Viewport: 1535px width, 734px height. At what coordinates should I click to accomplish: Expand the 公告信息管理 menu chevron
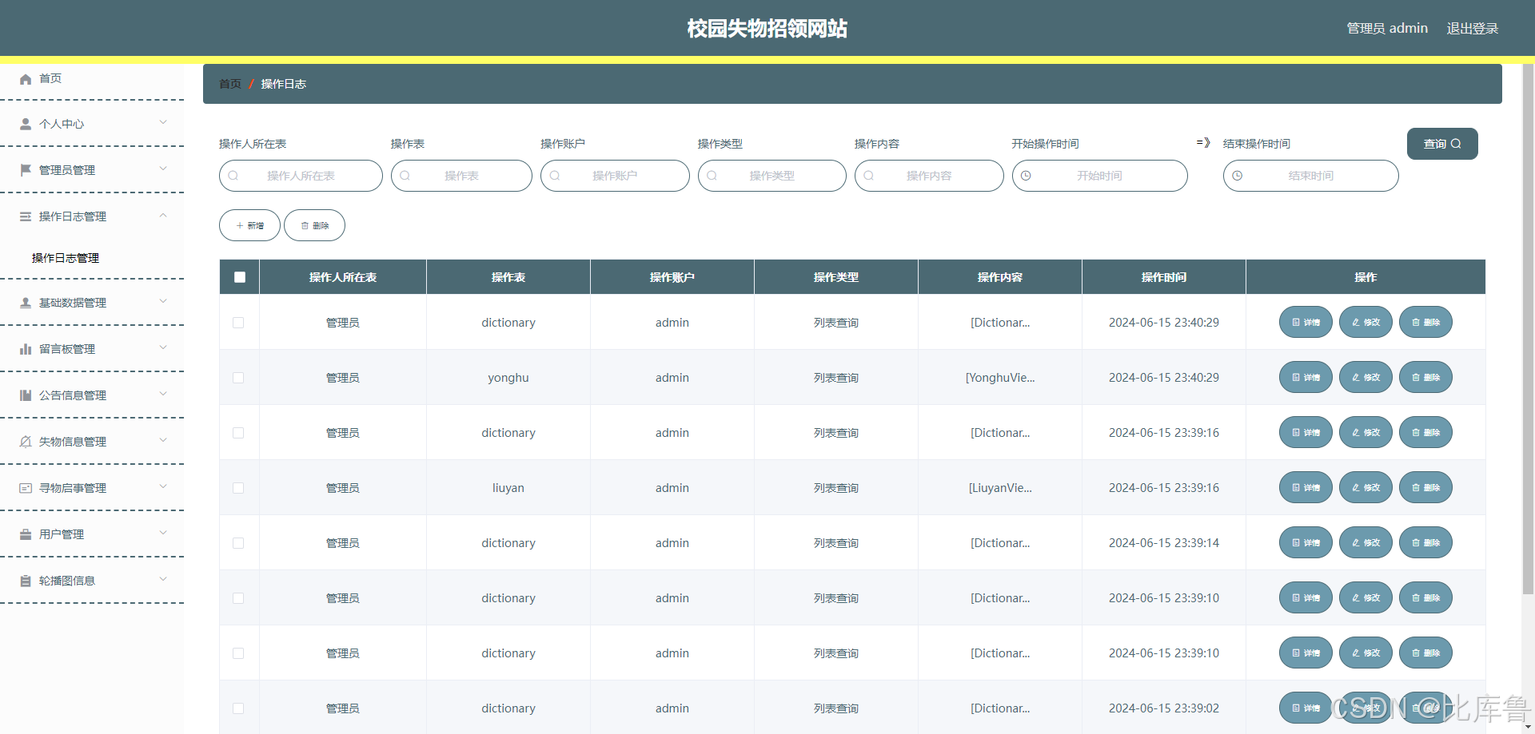point(163,395)
